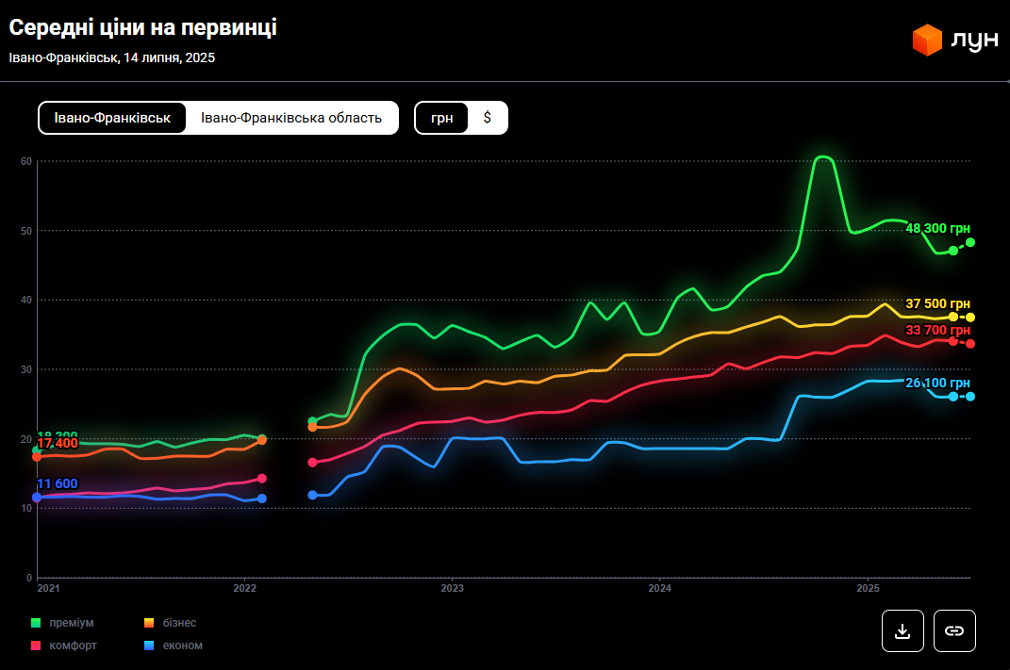This screenshot has width=1010, height=670.
Task: Toggle комфорт series in legend
Action: (x=73, y=645)
